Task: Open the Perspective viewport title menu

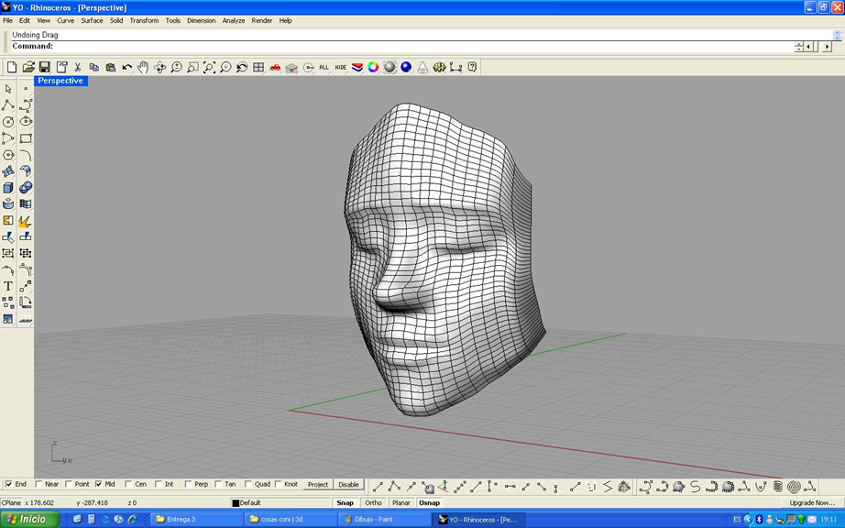Action: [60, 81]
